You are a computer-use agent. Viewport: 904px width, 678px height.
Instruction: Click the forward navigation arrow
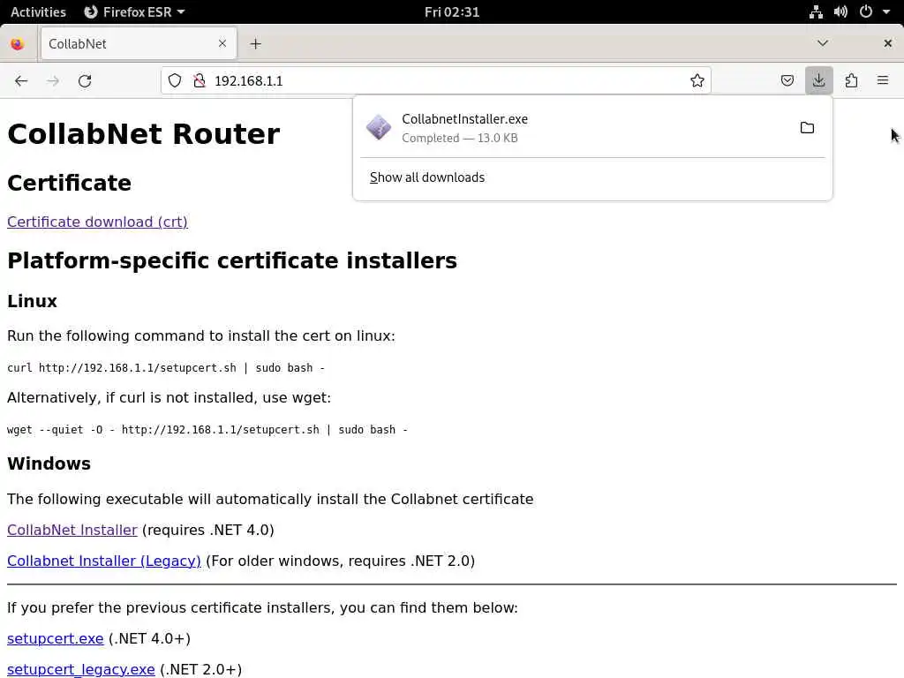click(x=53, y=80)
